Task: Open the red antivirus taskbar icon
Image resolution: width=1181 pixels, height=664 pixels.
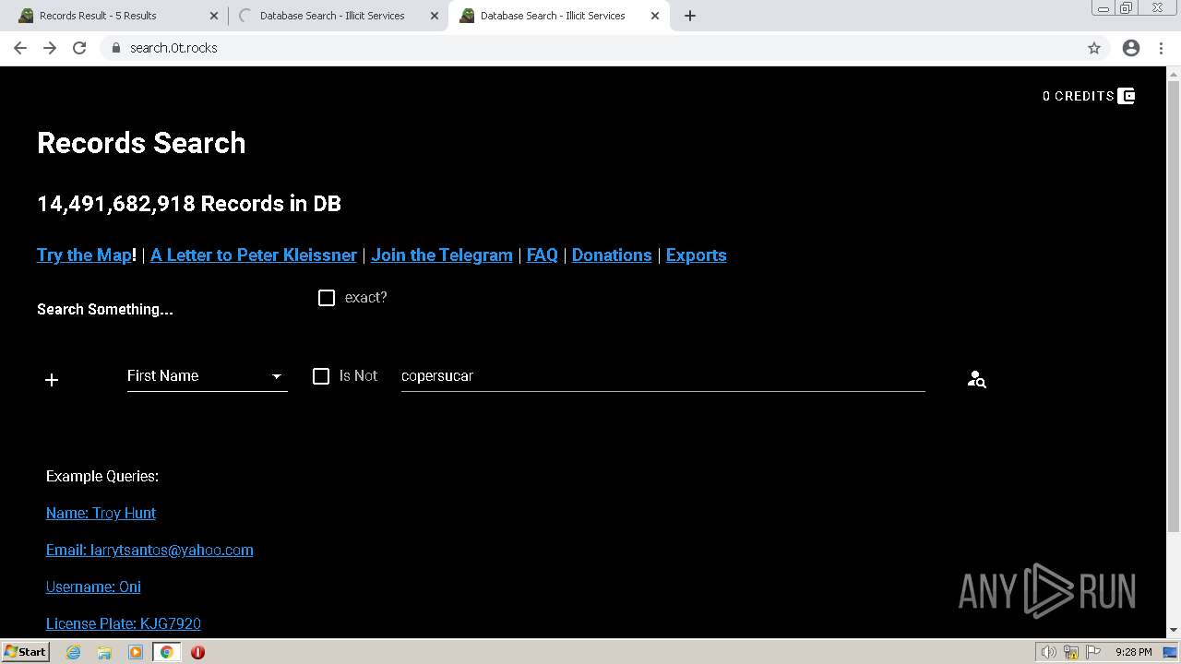Action: [197, 652]
